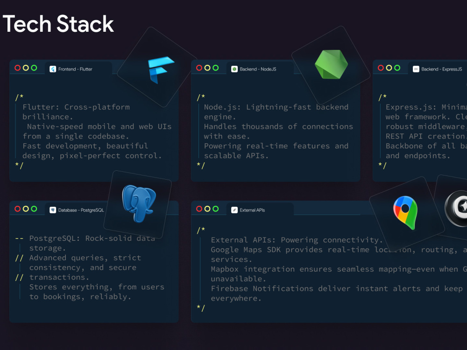Click text 'consistency, and secure'

point(83,267)
